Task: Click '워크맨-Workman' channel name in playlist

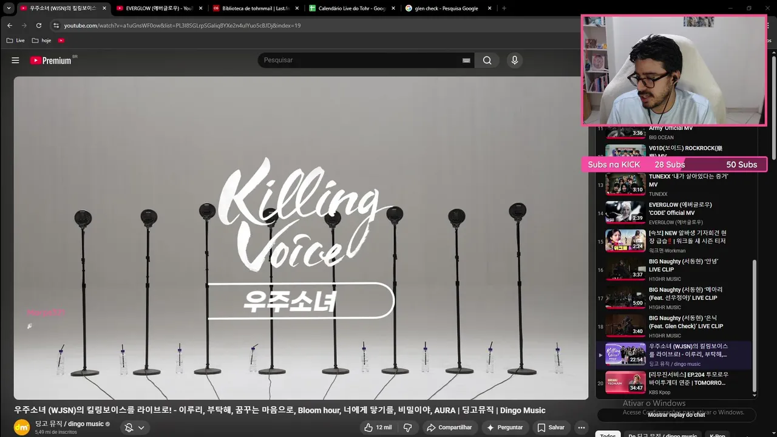Action: [667, 251]
